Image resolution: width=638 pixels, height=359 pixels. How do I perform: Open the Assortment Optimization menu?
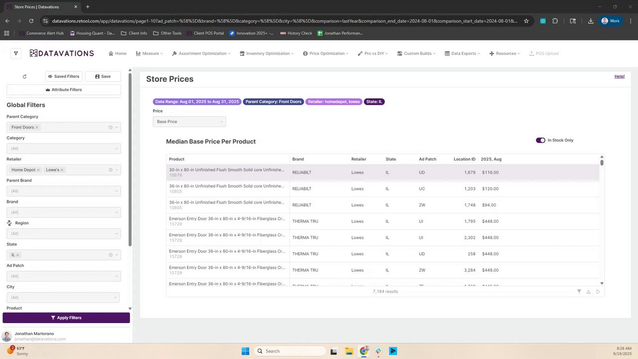coord(201,53)
